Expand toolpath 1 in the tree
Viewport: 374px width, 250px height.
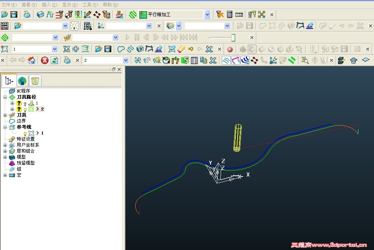pos(12,103)
